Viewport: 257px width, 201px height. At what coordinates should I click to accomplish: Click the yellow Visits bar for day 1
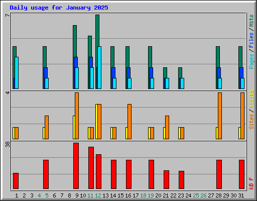coord(14,133)
